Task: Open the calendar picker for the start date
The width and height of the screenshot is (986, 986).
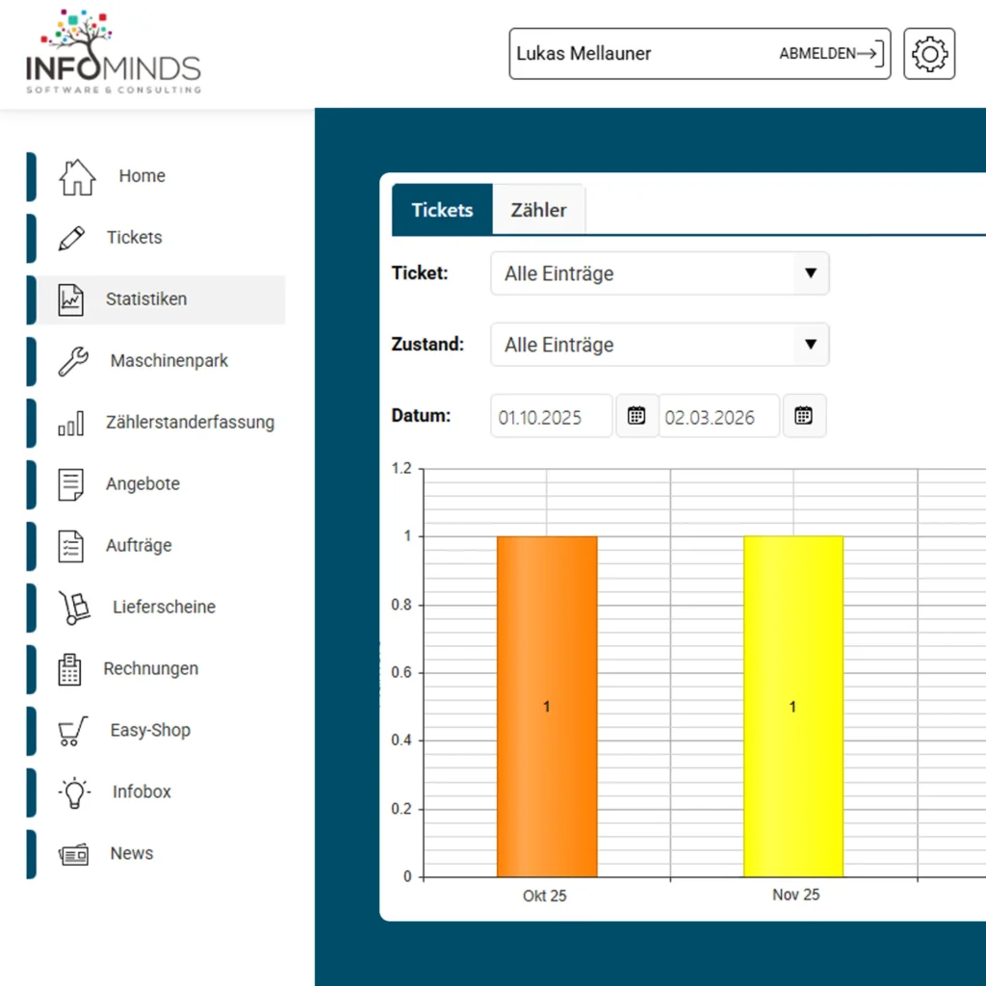Action: tap(636, 416)
